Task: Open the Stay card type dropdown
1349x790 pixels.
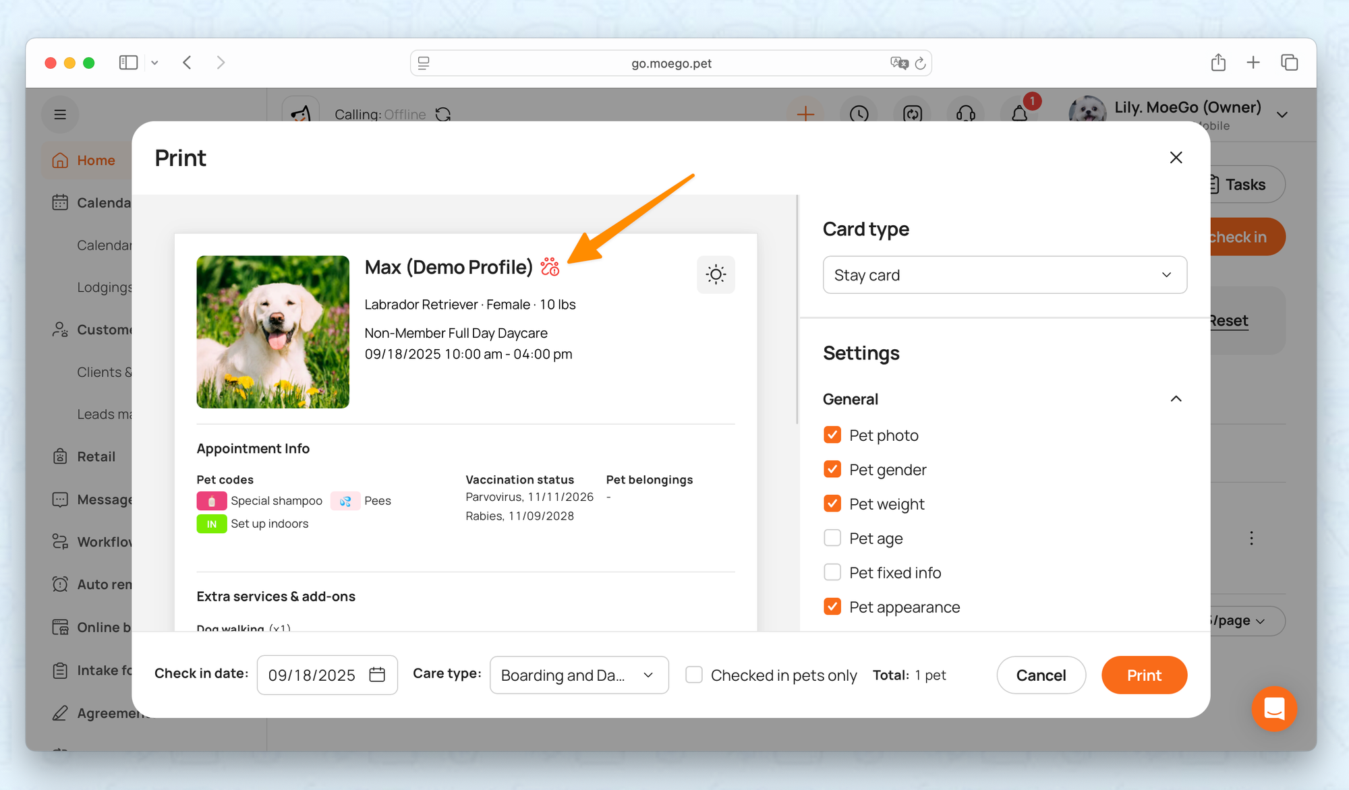Action: coord(1004,275)
